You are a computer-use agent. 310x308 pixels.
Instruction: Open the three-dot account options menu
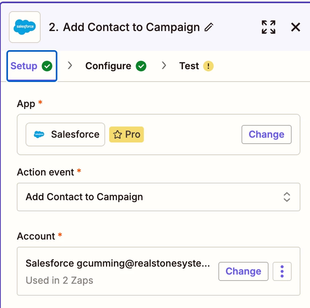[282, 271]
